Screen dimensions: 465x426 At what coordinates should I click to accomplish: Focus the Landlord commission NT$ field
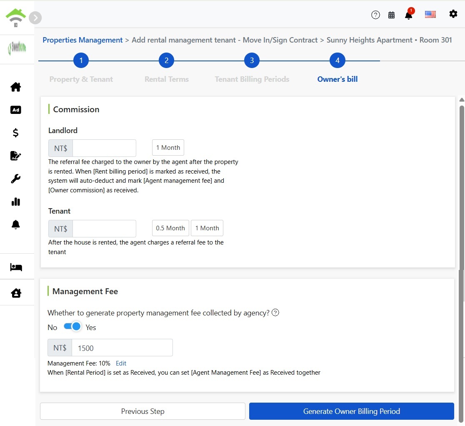104,148
